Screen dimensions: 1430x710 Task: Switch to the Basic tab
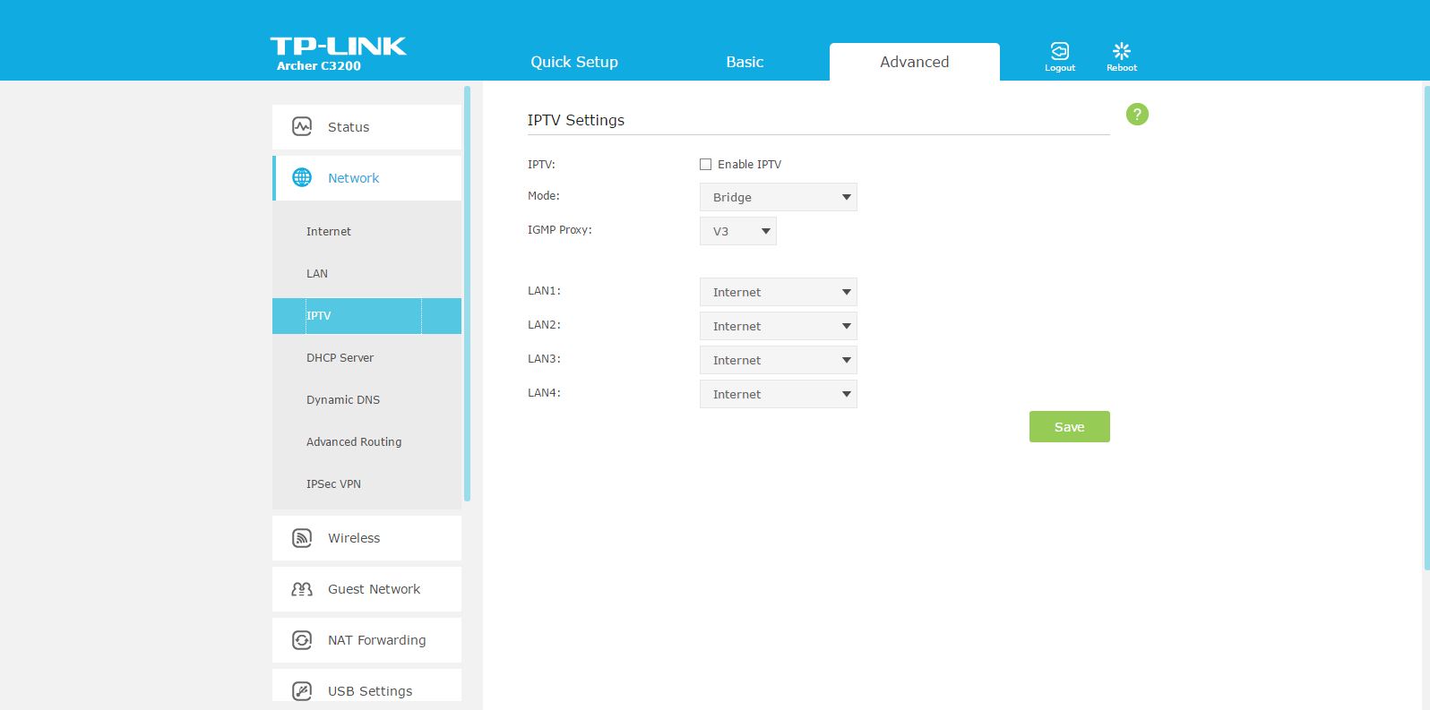(x=745, y=62)
